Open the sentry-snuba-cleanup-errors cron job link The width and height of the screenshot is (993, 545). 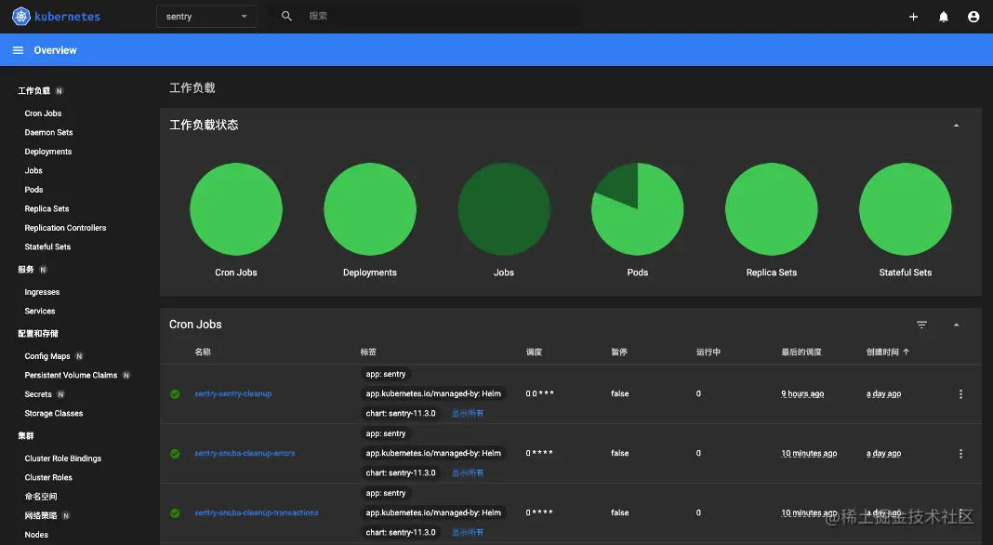pos(245,453)
